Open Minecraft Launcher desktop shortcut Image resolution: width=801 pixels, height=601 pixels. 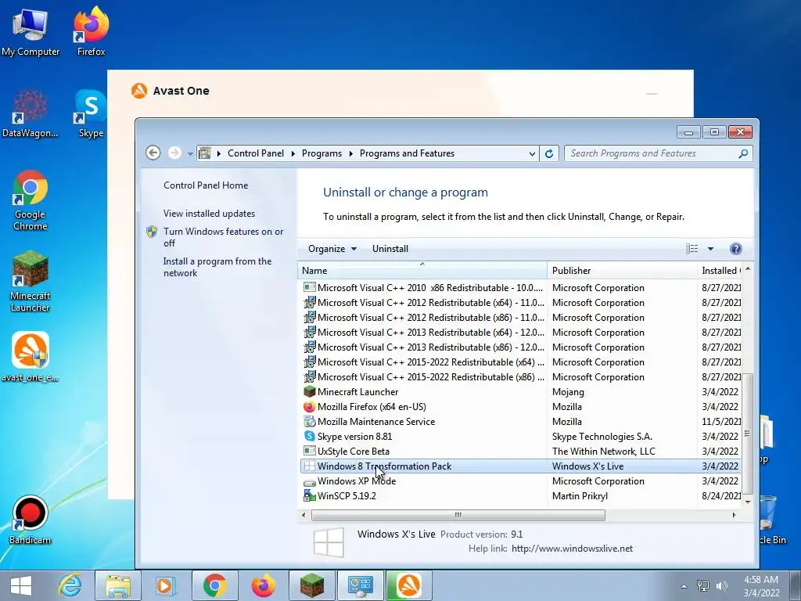coord(31,281)
